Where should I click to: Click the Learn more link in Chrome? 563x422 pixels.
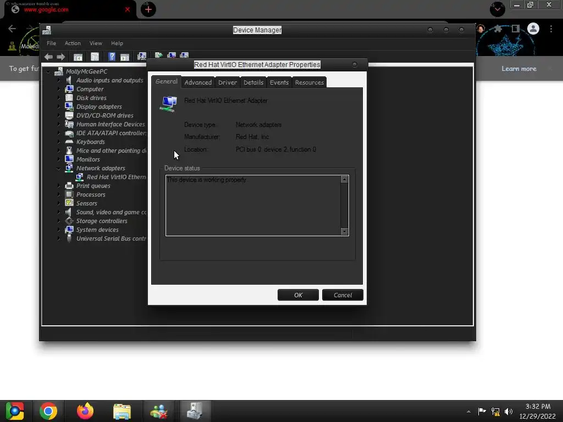pos(519,69)
